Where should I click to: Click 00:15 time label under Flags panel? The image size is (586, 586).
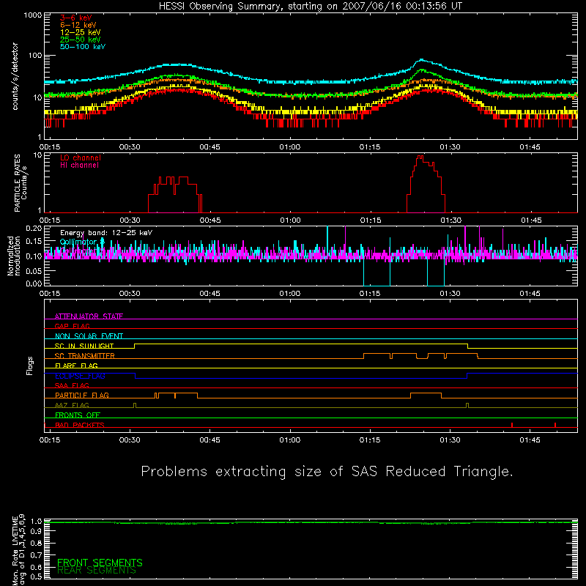click(x=50, y=440)
